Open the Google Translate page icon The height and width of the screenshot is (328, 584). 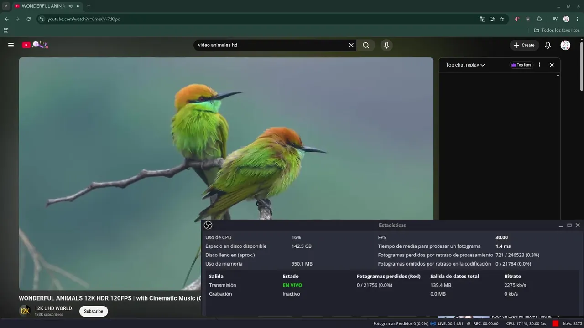click(482, 19)
